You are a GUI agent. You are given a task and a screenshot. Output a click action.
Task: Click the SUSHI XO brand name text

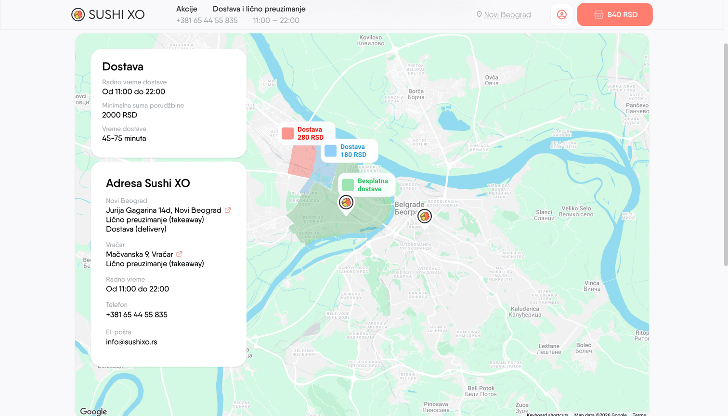[x=117, y=14]
